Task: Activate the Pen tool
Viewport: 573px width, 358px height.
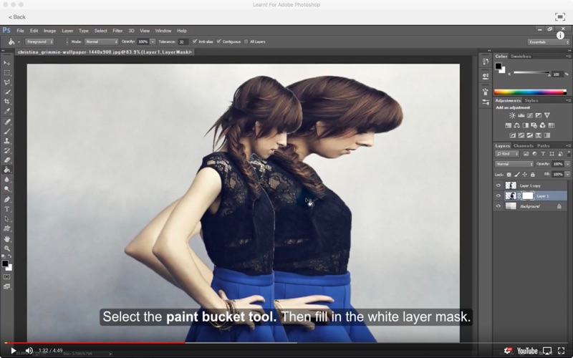Action: pos(7,200)
